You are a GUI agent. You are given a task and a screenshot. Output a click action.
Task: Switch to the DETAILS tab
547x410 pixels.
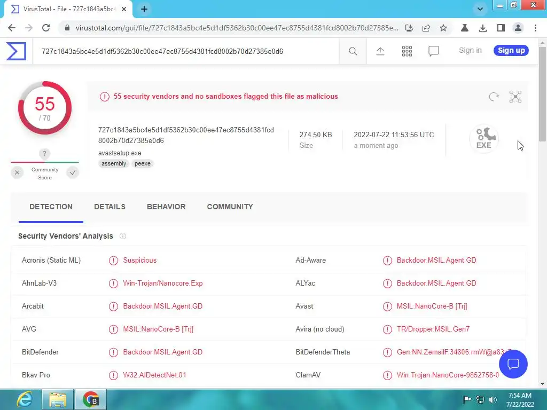pyautogui.click(x=110, y=207)
